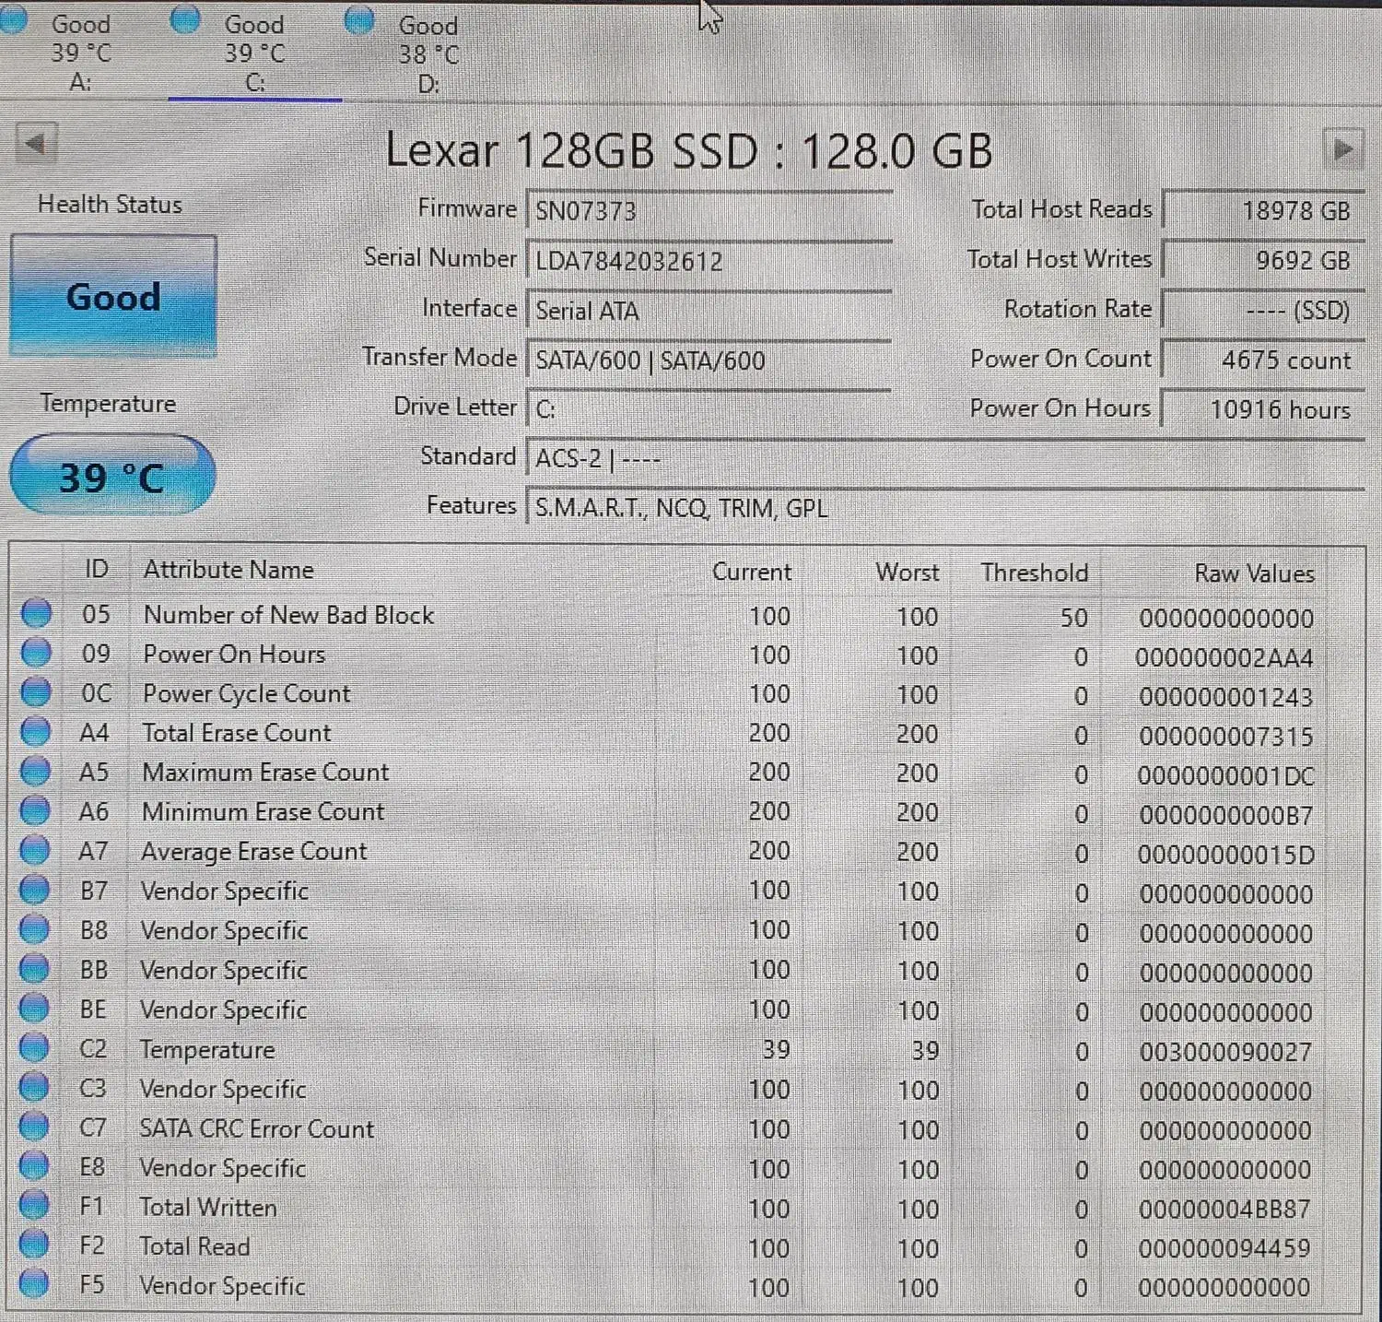Select the A: drive tab
1382x1322 pixels.
click(79, 52)
